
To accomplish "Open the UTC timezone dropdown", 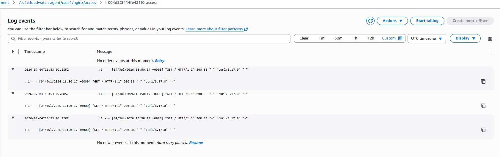I will tap(427, 39).
